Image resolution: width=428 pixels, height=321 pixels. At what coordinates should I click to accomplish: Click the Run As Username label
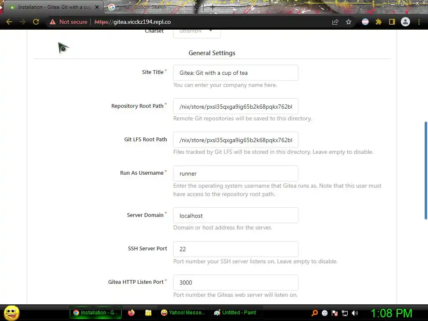pyautogui.click(x=142, y=173)
